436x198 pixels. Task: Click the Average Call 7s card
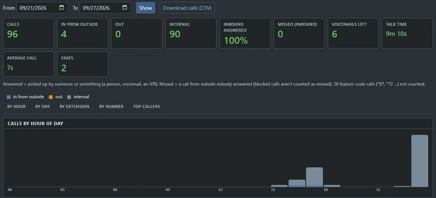(x=28, y=64)
